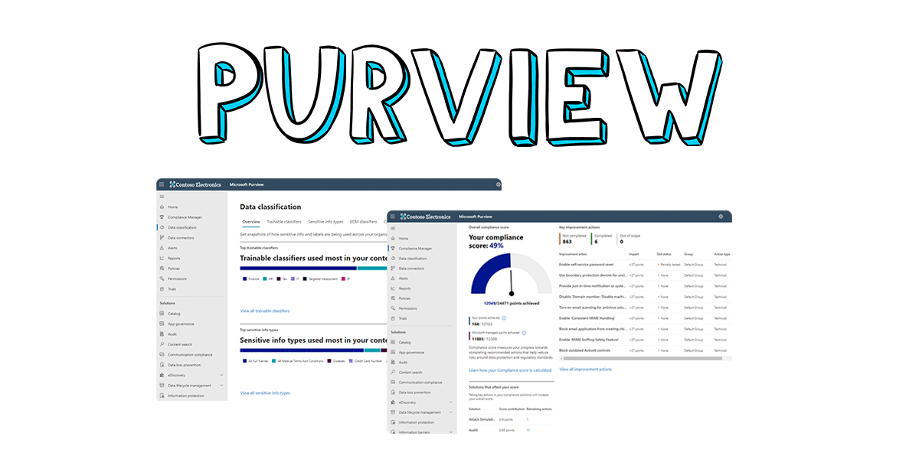Open the app launcher waffle in Data classification window

[162, 184]
